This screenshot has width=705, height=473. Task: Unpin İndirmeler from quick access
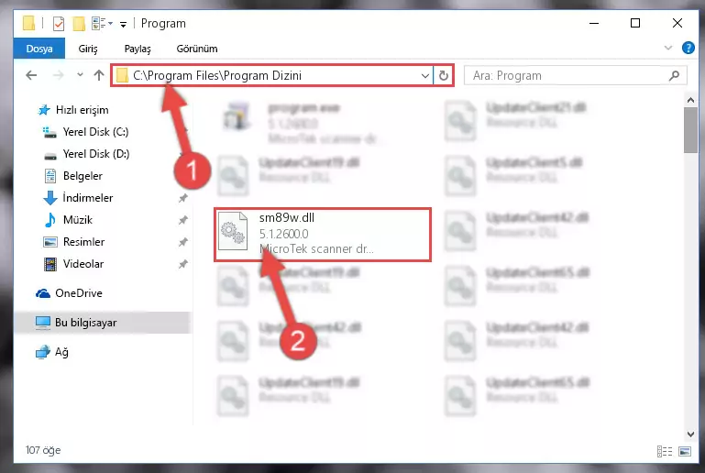click(x=183, y=198)
